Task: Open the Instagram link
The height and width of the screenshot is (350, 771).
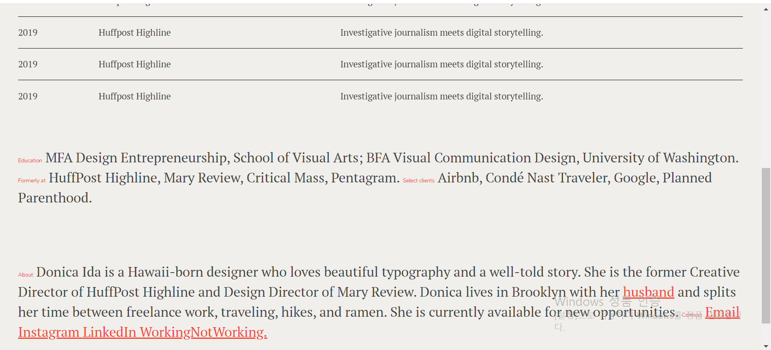Action: pos(49,332)
